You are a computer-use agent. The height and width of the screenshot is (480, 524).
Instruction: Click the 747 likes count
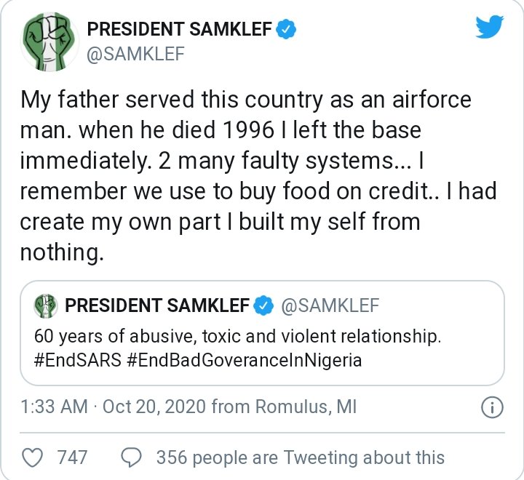[x=71, y=457]
